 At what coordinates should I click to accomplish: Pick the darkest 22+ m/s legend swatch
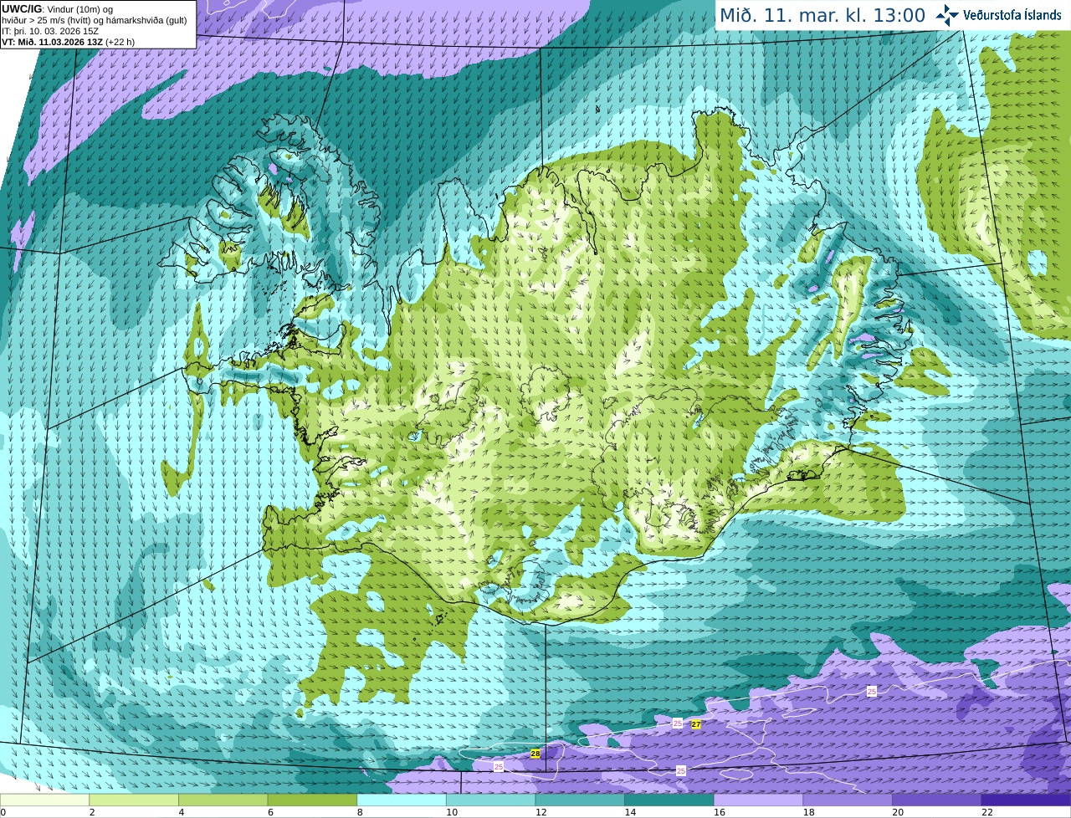(1026, 800)
